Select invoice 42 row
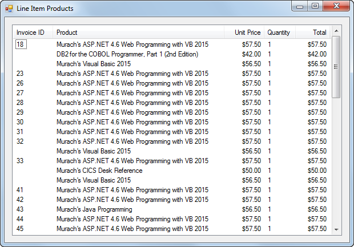The height and width of the screenshot is (247, 354). (172, 200)
